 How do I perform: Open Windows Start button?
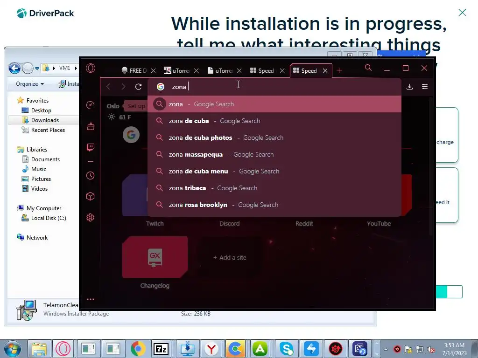click(12, 349)
